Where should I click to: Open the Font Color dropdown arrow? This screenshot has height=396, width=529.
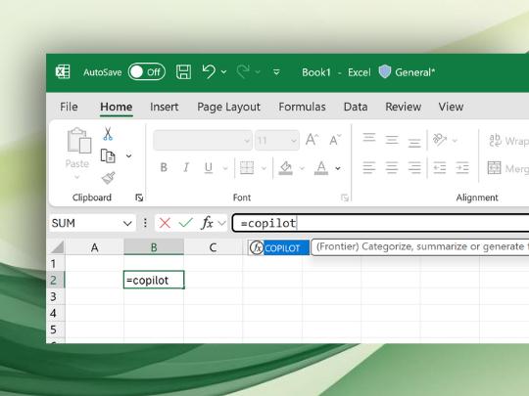[338, 168]
